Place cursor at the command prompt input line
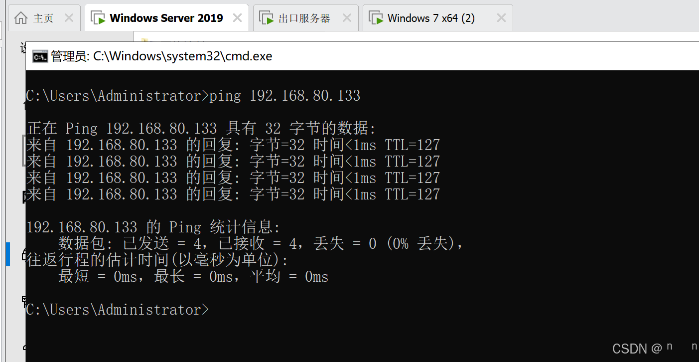The image size is (699, 362). (x=214, y=309)
